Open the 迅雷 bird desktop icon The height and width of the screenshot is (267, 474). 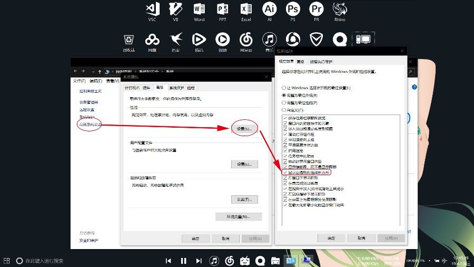175,42
